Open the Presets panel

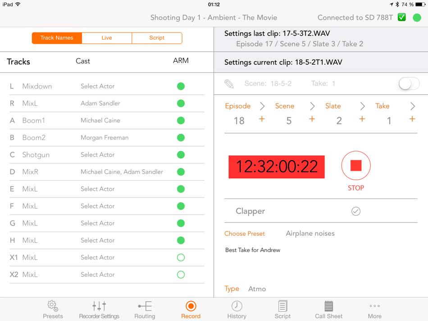tap(53, 310)
